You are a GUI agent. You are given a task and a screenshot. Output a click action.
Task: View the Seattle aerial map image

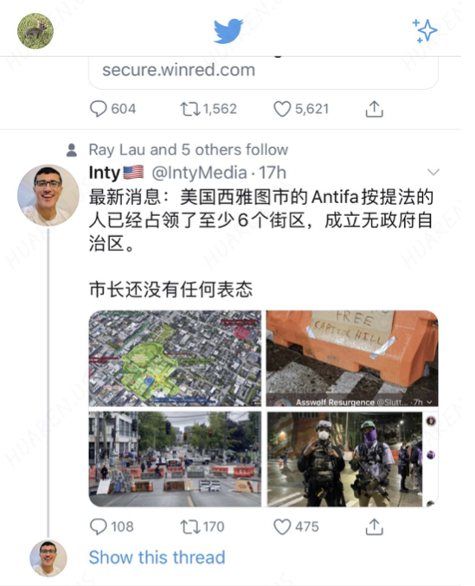tap(175, 359)
